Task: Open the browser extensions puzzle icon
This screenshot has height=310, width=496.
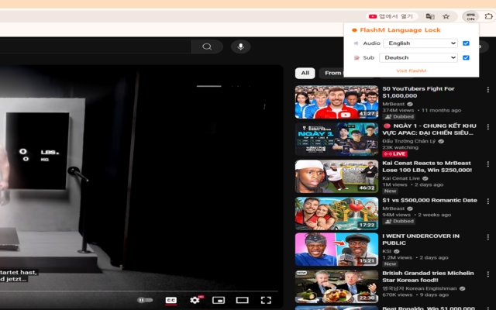Action: (489, 16)
